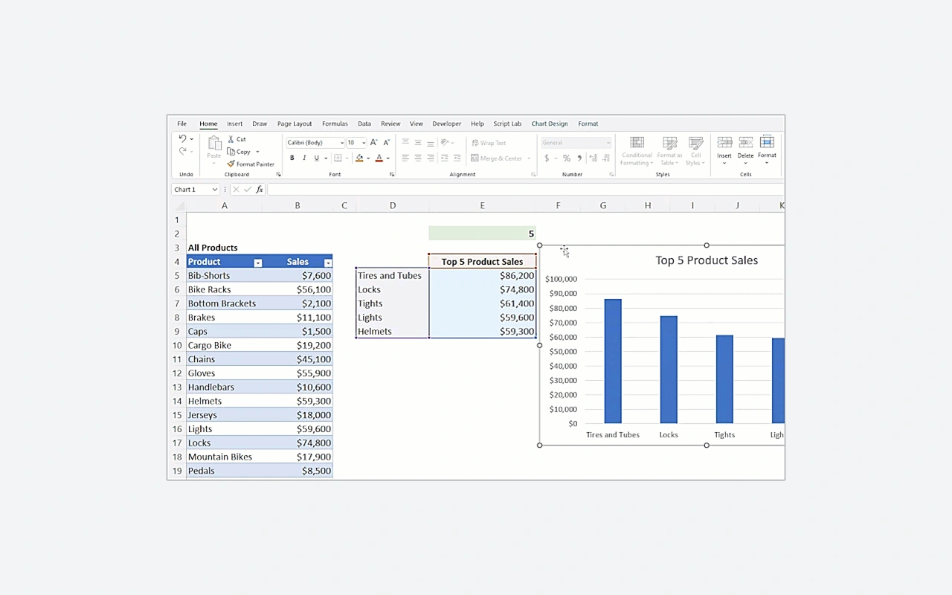Apply the Fill Color bucket
The width and height of the screenshot is (952, 595).
(359, 158)
